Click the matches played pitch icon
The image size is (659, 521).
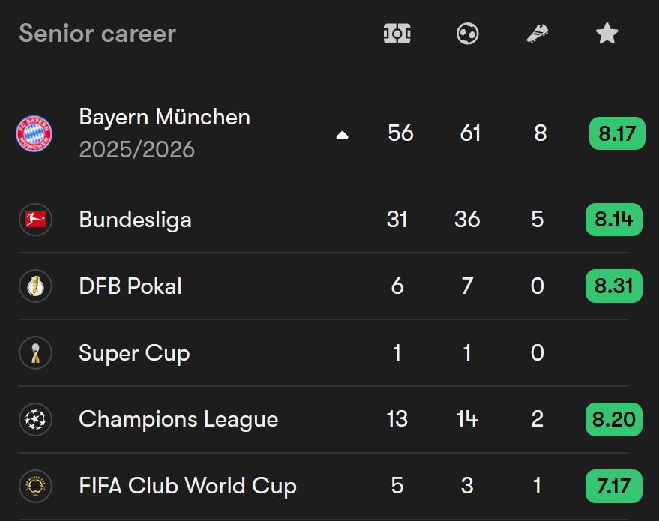397,34
